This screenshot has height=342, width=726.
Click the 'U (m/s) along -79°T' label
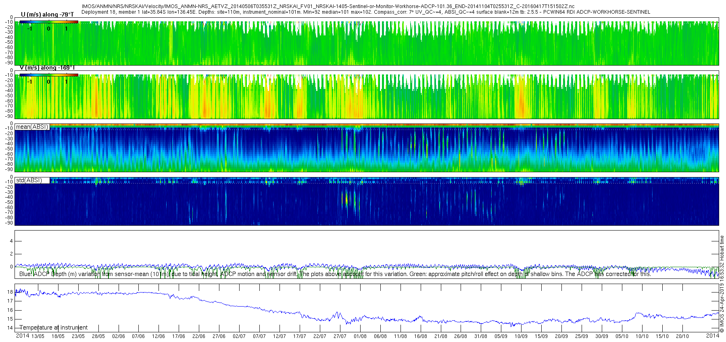click(48, 14)
